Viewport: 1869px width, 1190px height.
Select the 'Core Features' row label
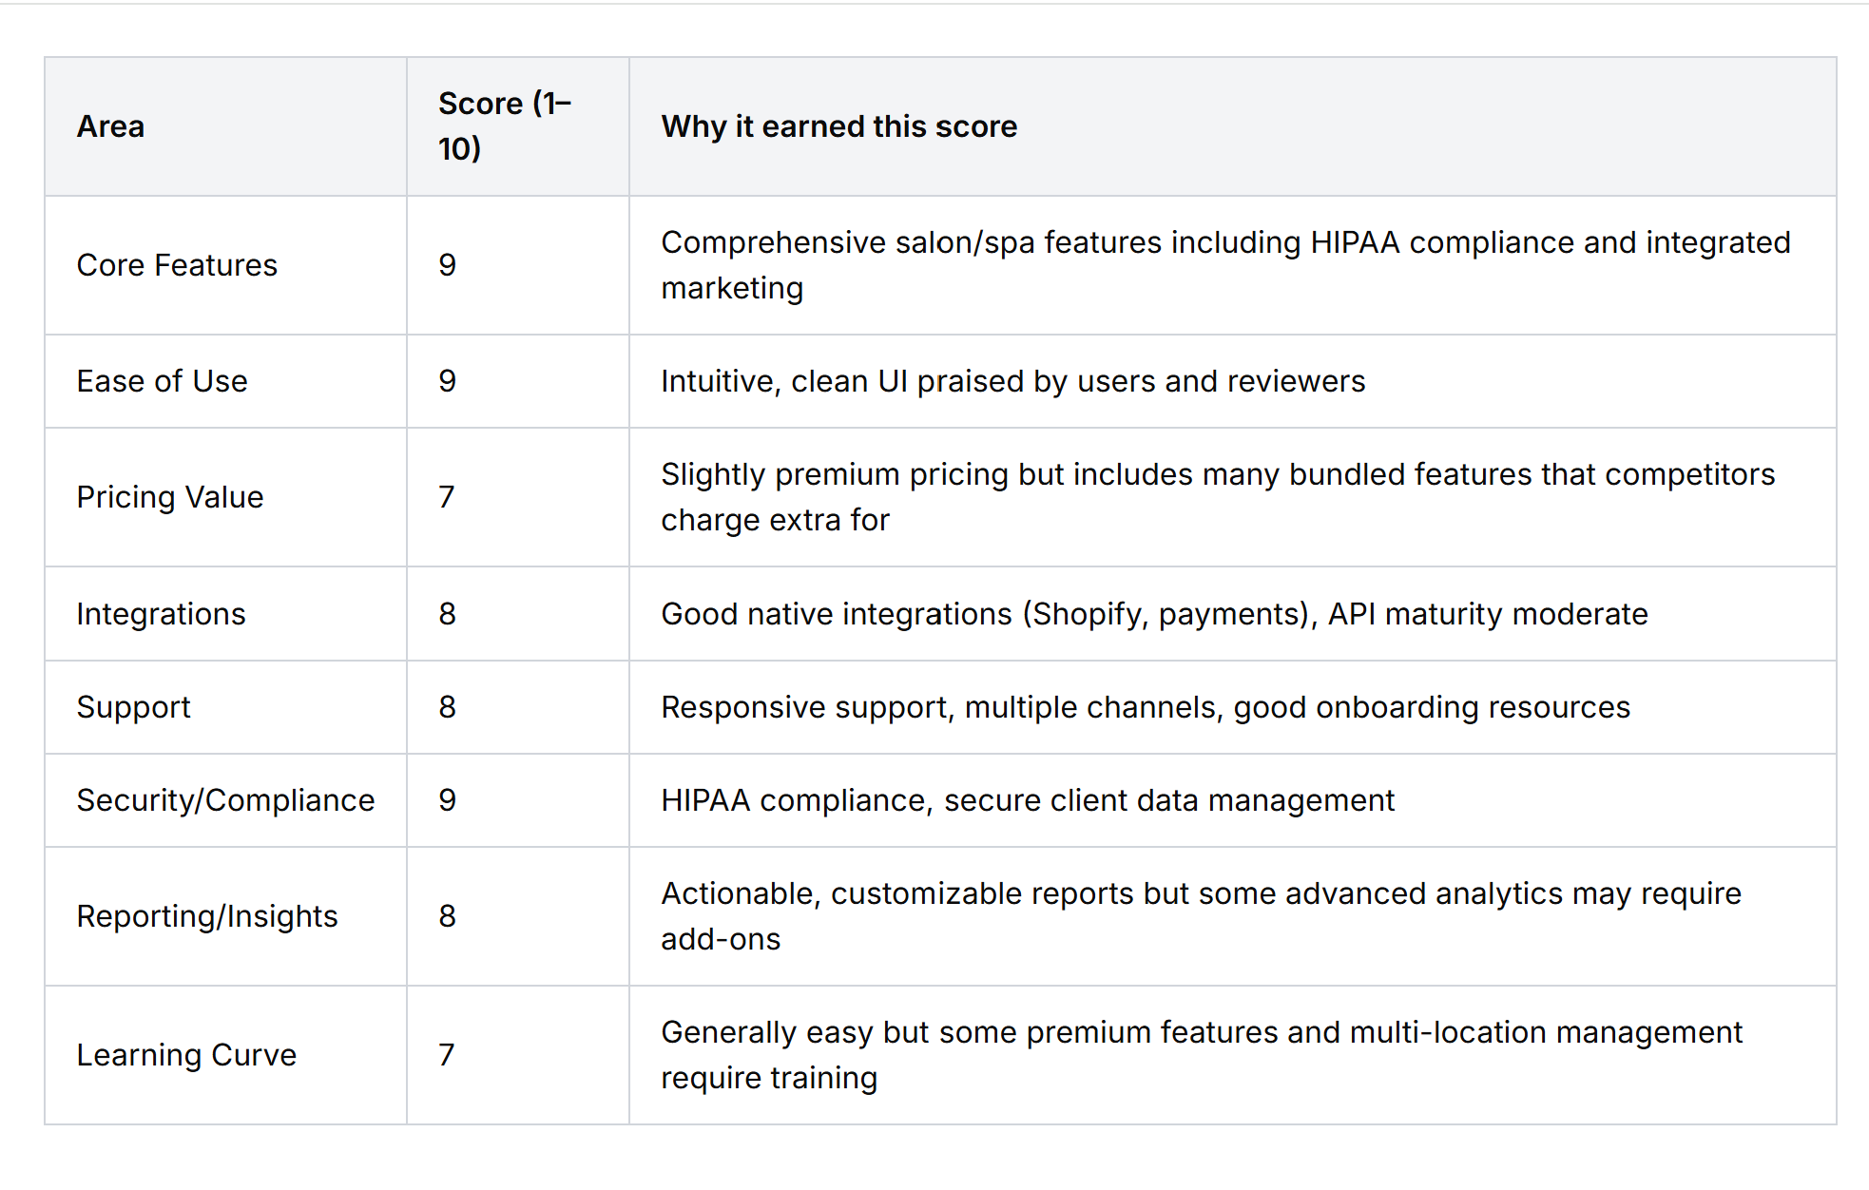tap(177, 265)
